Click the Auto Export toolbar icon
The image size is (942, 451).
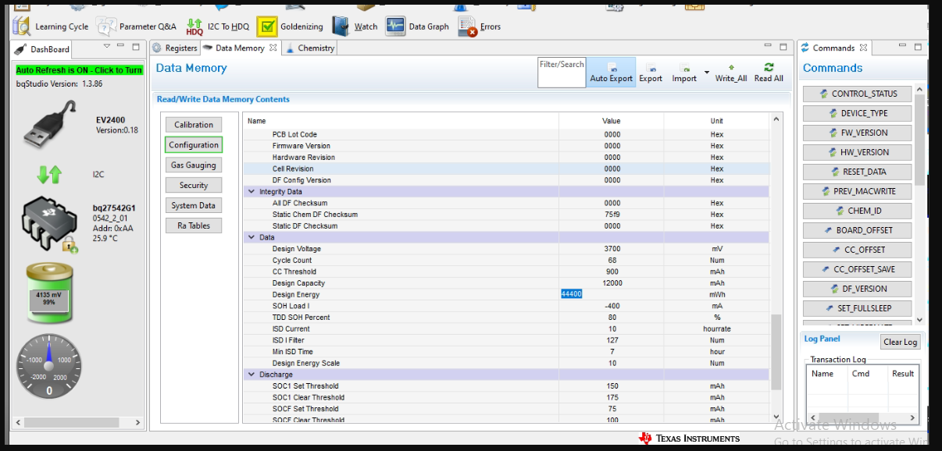tap(611, 73)
